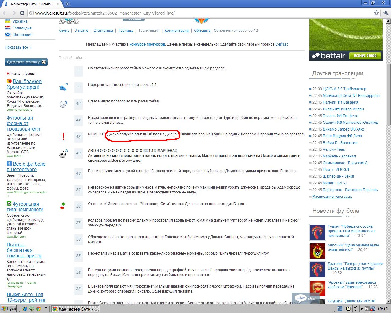Click the red exclamation moment icon
The height and width of the screenshot is (313, 391).
tap(63, 136)
